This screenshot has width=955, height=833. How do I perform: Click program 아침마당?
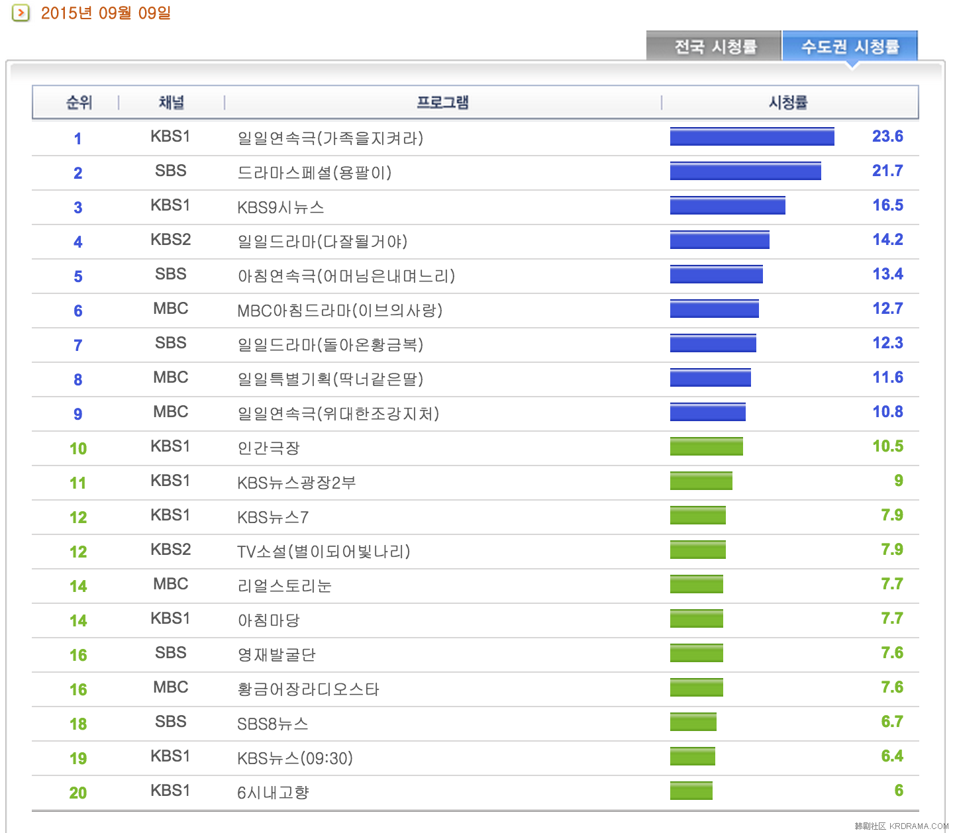coord(268,620)
